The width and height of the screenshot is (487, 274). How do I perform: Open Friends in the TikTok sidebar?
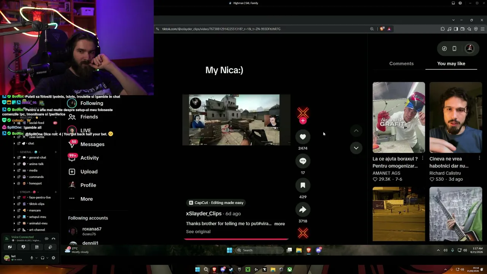pos(83,117)
